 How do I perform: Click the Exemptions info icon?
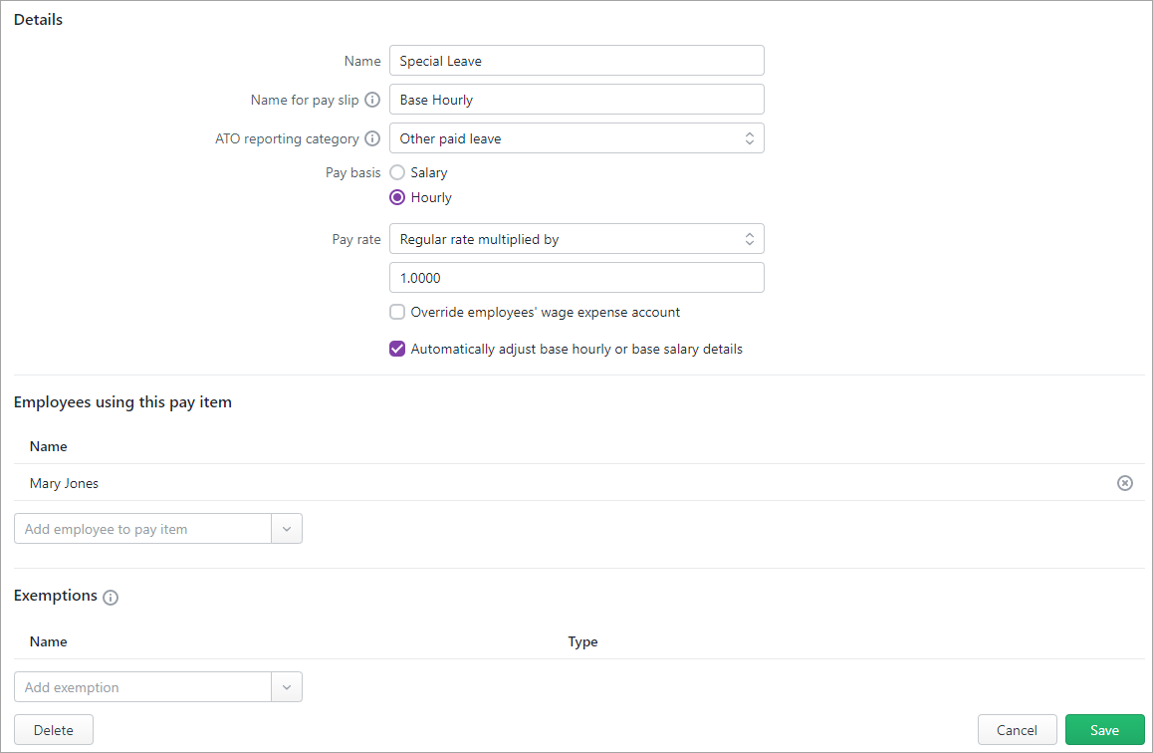[x=111, y=598]
